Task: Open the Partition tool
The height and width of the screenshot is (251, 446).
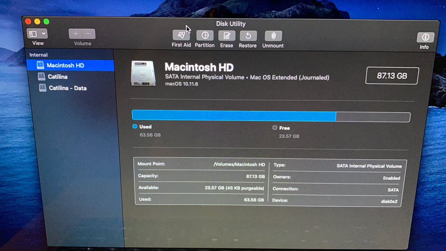Action: click(x=205, y=36)
